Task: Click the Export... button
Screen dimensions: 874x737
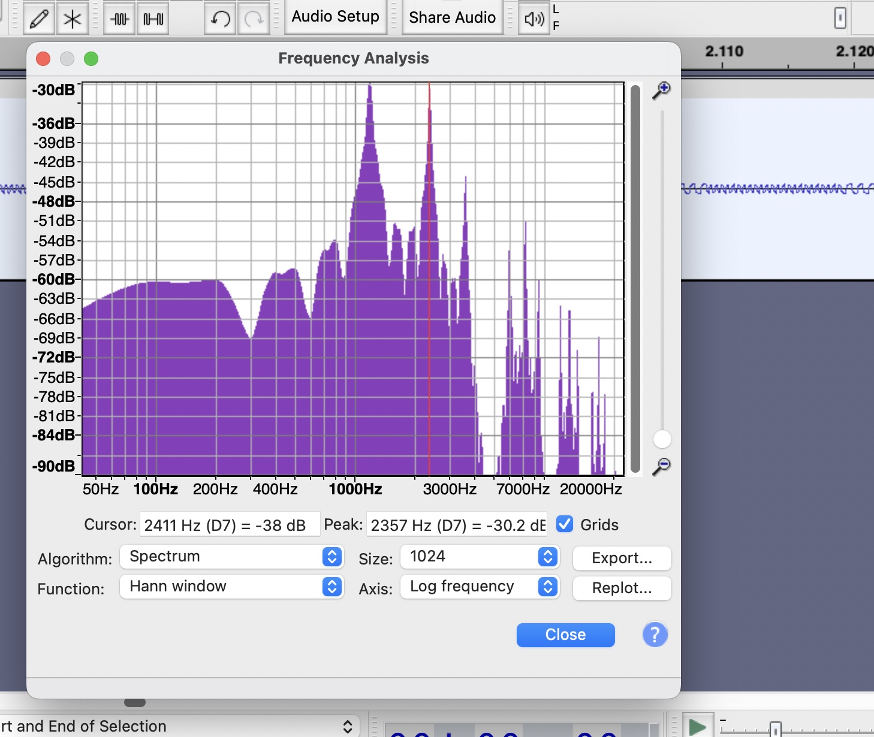Action: [x=622, y=558]
